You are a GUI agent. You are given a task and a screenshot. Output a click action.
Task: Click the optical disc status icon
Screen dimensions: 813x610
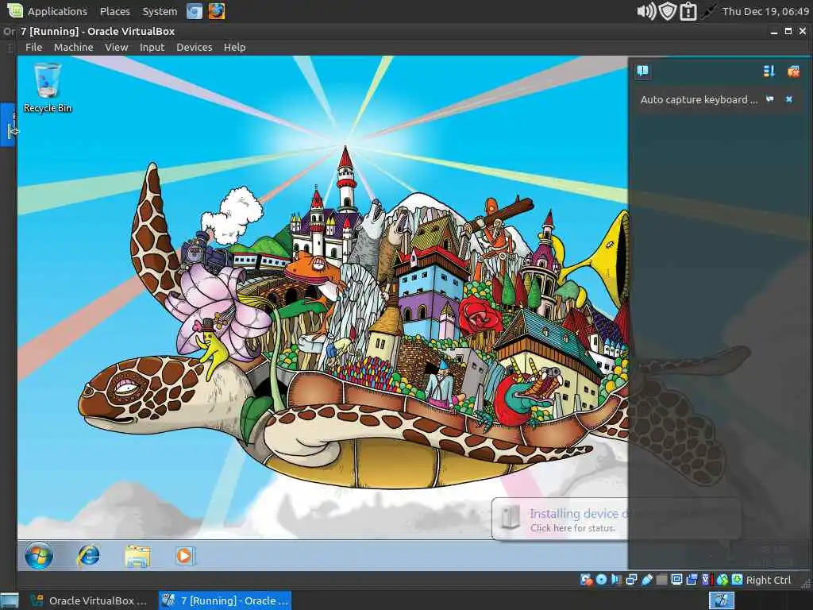coord(602,580)
